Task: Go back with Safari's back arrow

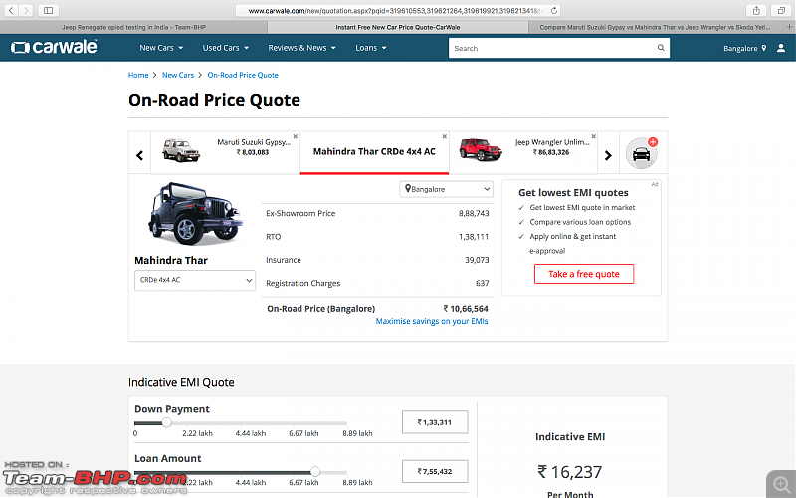Action: pyautogui.click(x=11, y=10)
